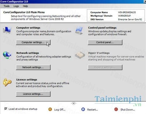Click the Licence settings keys icon
The width and height of the screenshot is (146, 114).
(x=7, y=83)
